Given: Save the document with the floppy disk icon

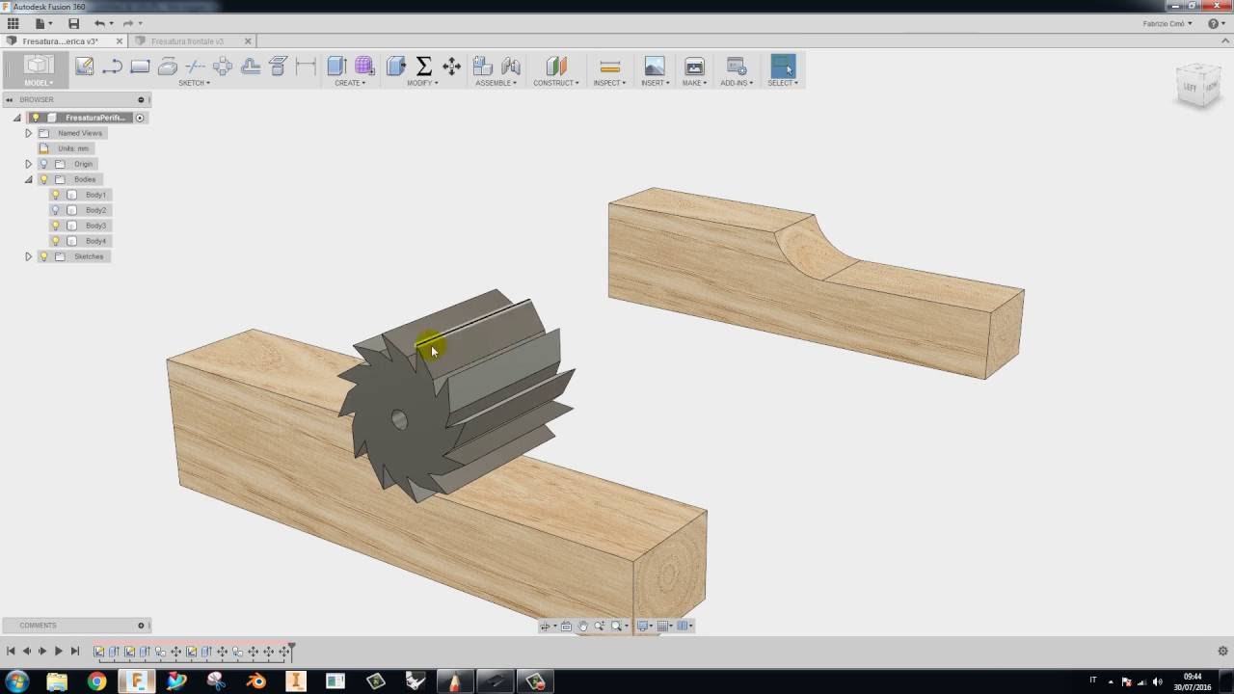Looking at the screenshot, I should tap(74, 23).
